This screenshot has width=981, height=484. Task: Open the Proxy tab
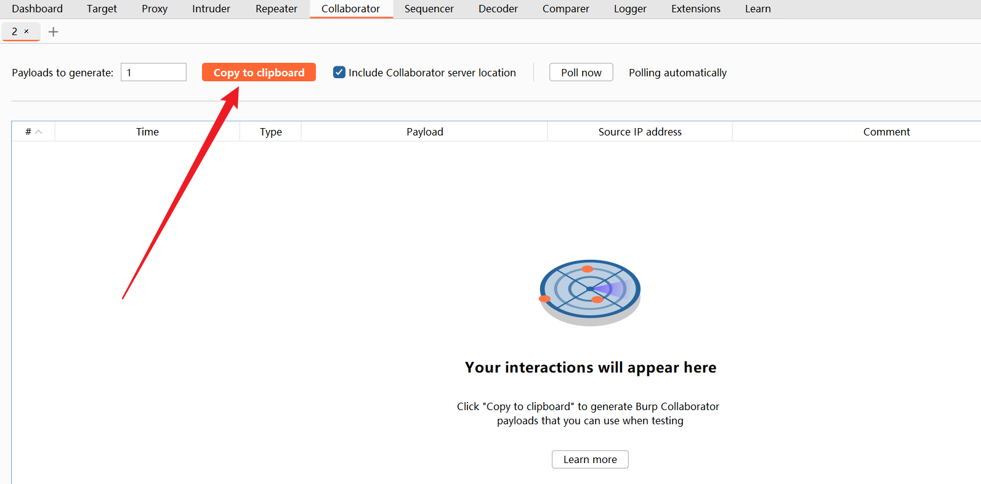155,9
